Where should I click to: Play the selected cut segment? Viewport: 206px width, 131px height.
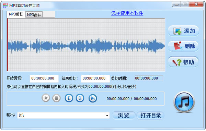93,98
